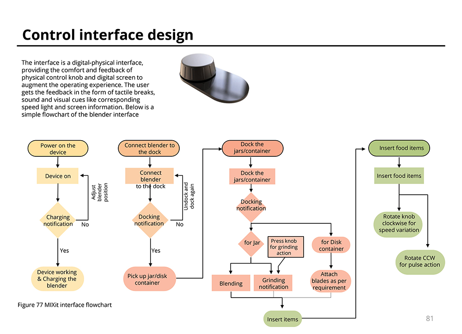Image resolution: width=462 pixels, height=334 pixels.
Task: Select the 'Rotate CCW for pulse action' node
Action: 420,262
